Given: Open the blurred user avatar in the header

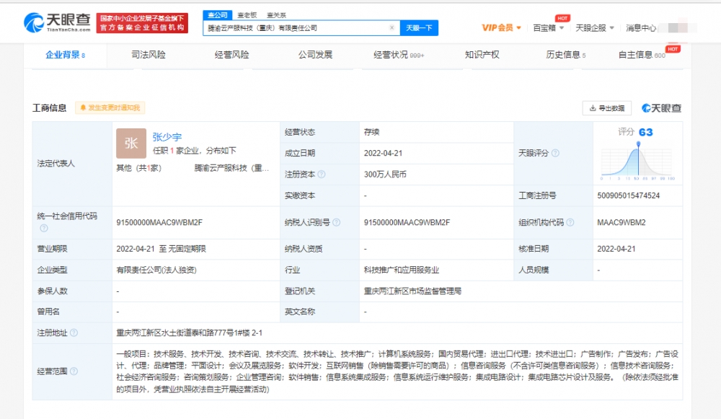Looking at the screenshot, I should [x=678, y=27].
